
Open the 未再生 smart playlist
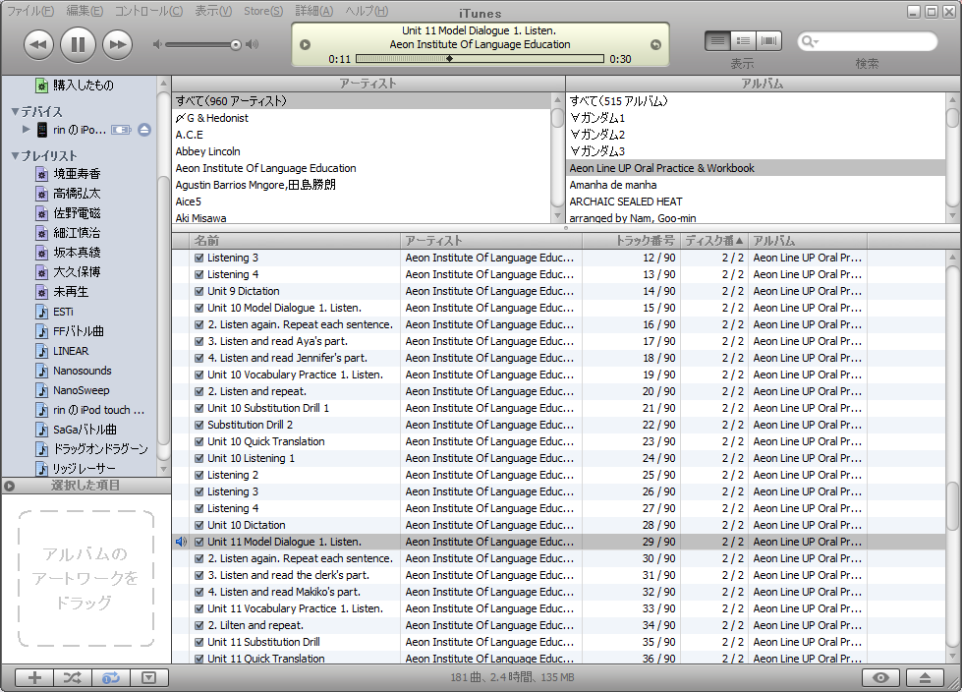(71, 291)
